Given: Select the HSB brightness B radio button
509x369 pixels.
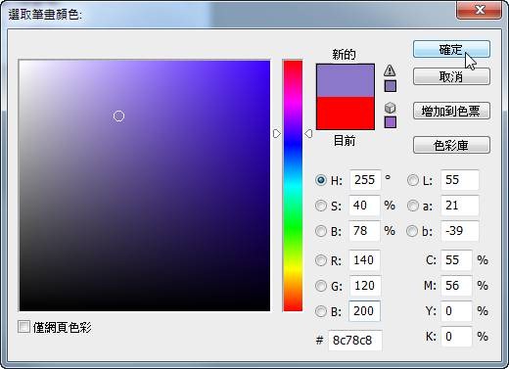Looking at the screenshot, I should tap(321, 231).
